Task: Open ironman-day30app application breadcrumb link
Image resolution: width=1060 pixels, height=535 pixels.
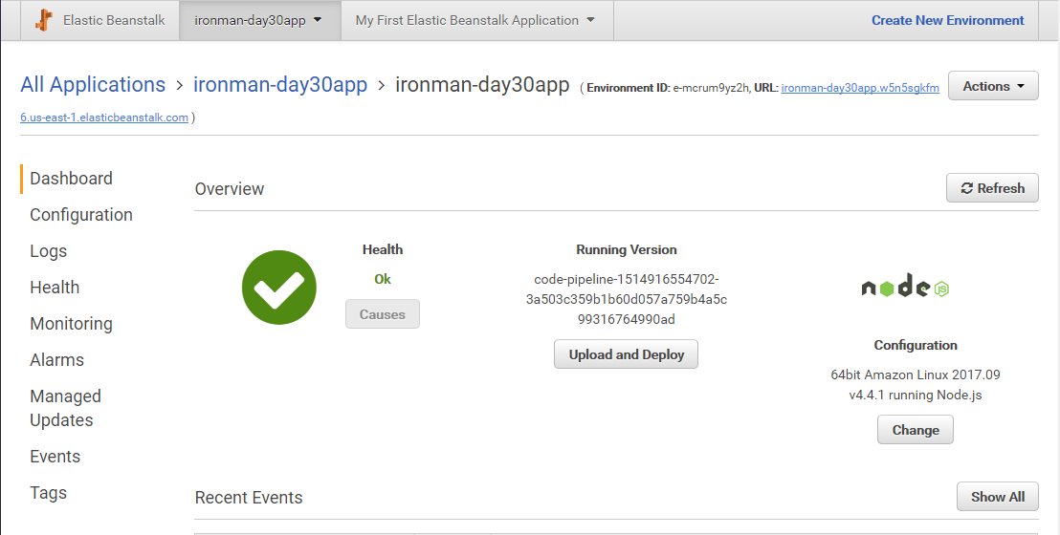Action: 280,85
